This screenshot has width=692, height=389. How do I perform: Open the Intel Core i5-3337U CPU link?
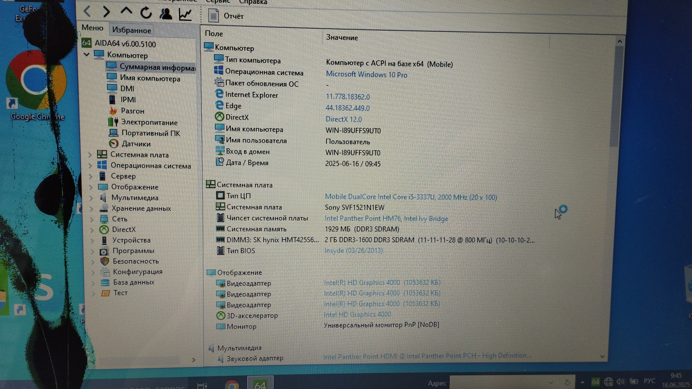(x=411, y=197)
